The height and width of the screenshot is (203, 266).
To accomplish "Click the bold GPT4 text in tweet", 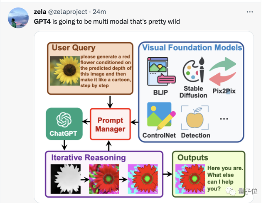I will [x=42, y=21].
